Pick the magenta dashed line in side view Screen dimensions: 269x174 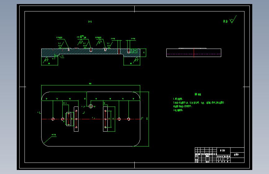pos(194,54)
